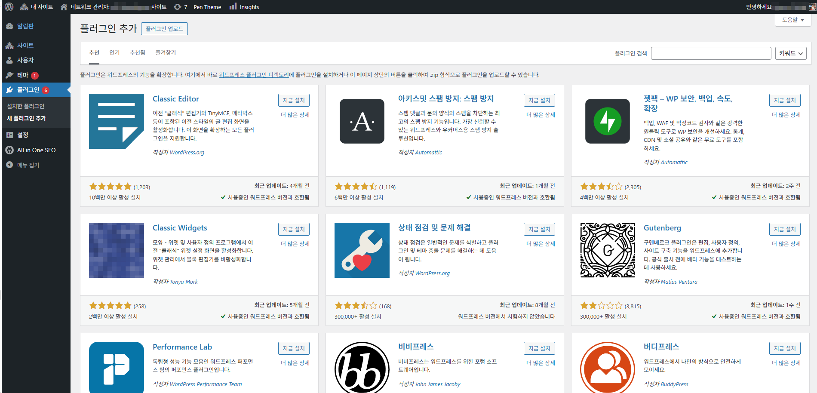Open 아키스밋 스팸 방지 title link
The width and height of the screenshot is (817, 393).
(x=446, y=98)
